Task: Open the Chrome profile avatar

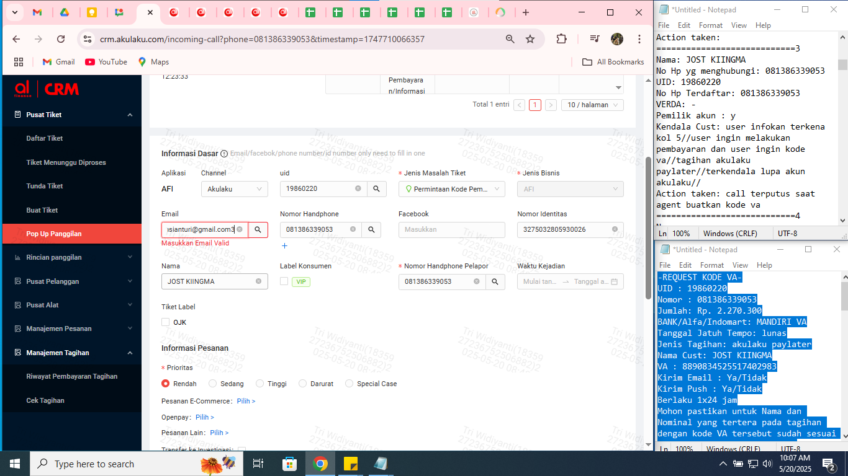Action: 616,39
